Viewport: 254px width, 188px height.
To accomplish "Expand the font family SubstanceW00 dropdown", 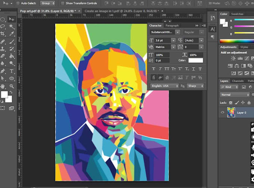I will pos(178,32).
